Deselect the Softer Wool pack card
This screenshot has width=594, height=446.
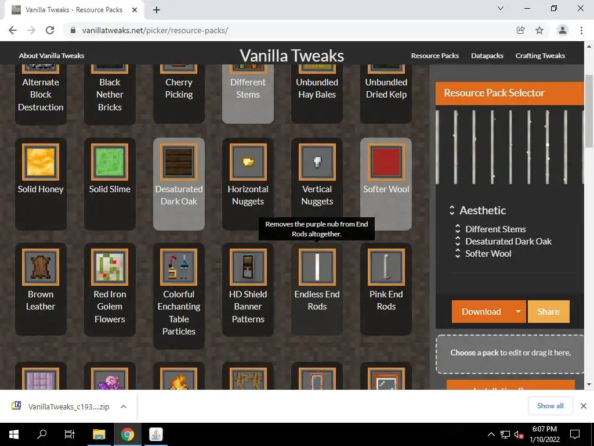point(386,184)
